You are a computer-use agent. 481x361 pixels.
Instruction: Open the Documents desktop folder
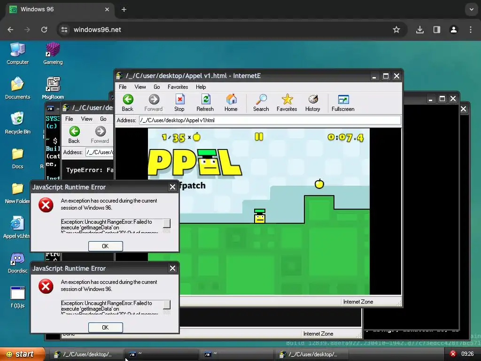[x=17, y=89]
